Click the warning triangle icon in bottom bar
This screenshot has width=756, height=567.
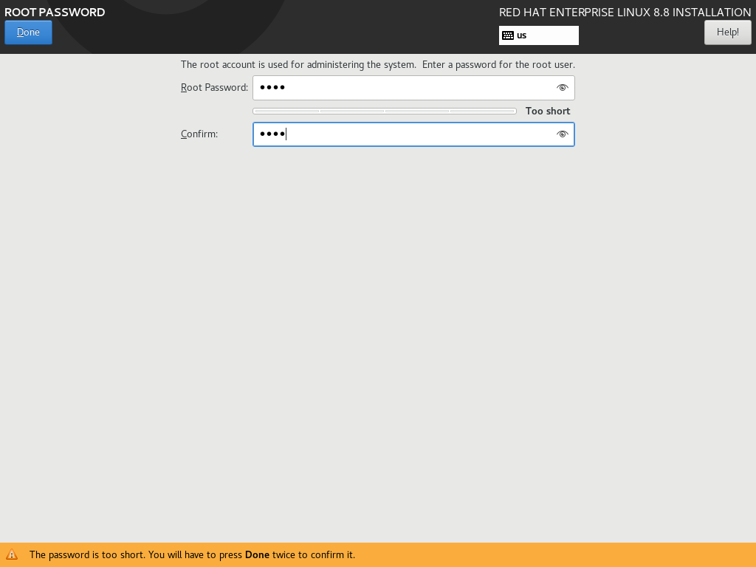tap(12, 554)
